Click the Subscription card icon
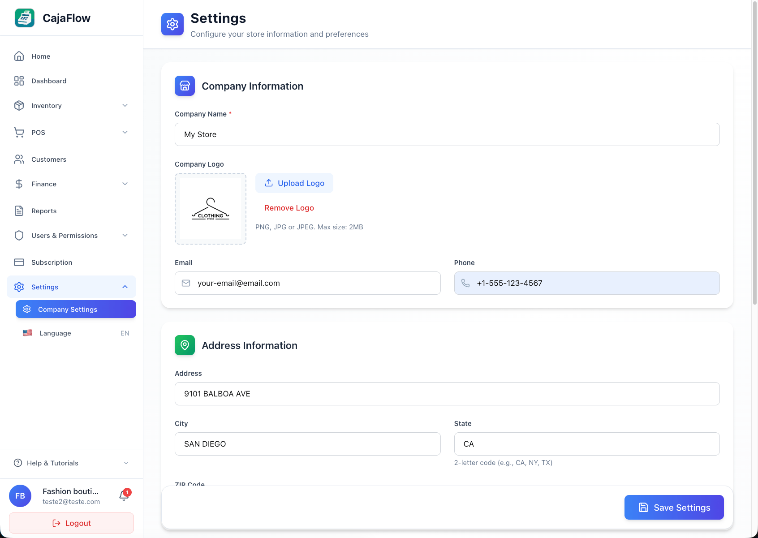This screenshot has height=538, width=758. coord(19,263)
